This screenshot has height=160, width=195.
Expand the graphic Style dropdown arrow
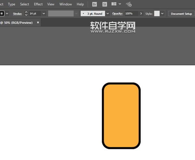tap(162, 14)
